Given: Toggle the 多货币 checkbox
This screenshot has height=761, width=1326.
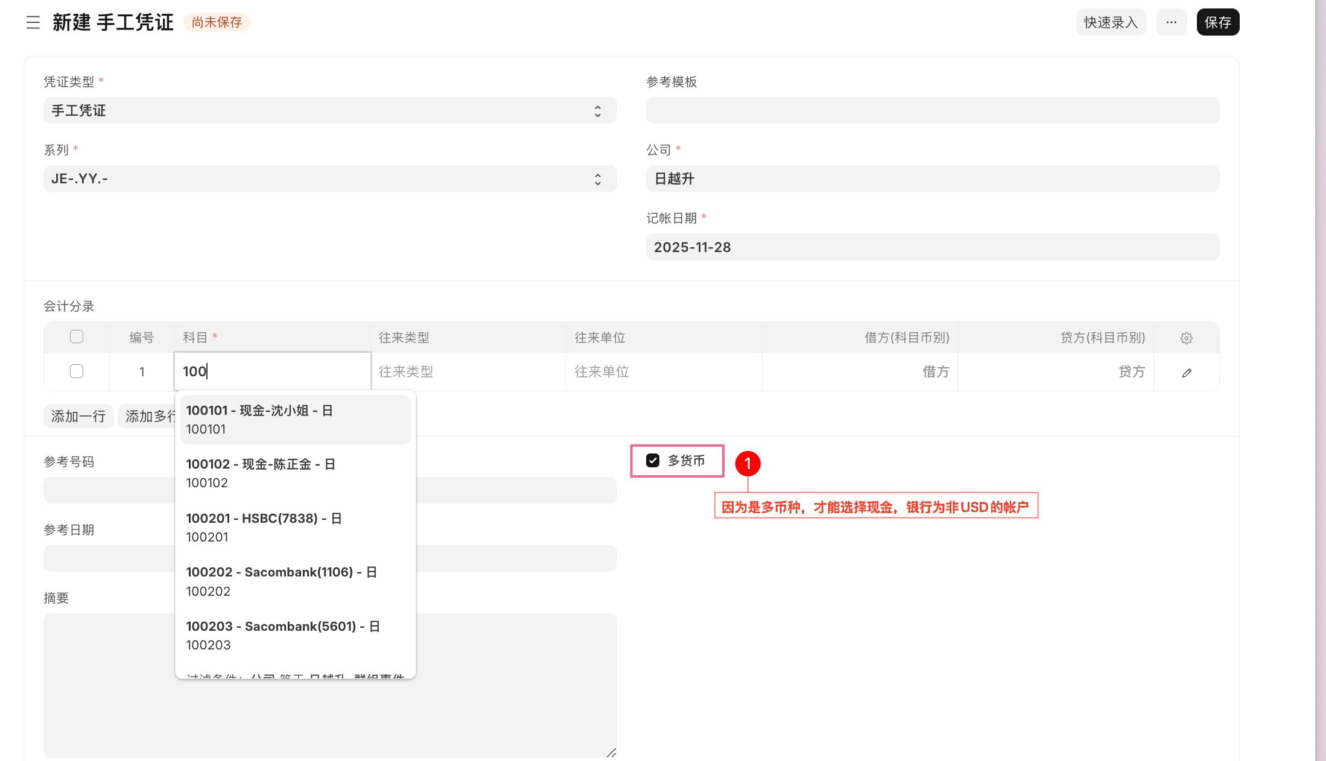Looking at the screenshot, I should coord(653,461).
